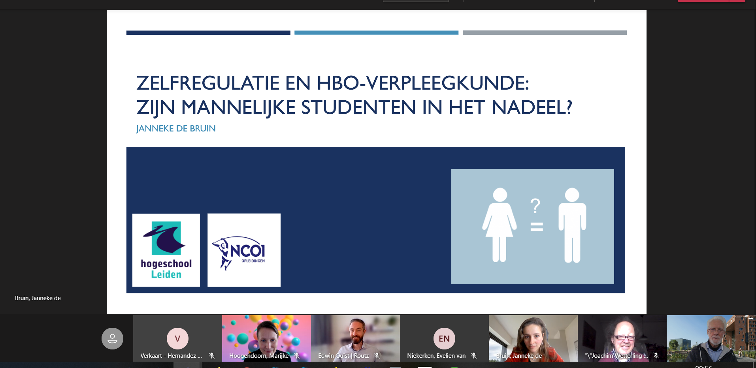The height and width of the screenshot is (368, 756).
Task: Open Edwin Quist's video tile
Action: tap(355, 338)
